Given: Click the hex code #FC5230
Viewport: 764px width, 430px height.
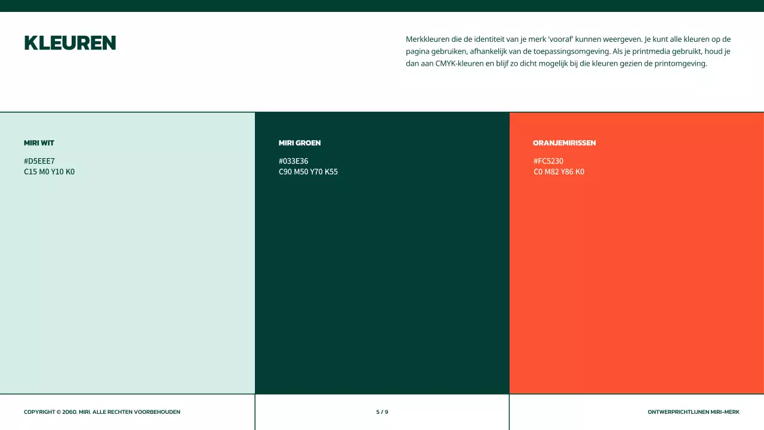Looking at the screenshot, I should click(549, 161).
